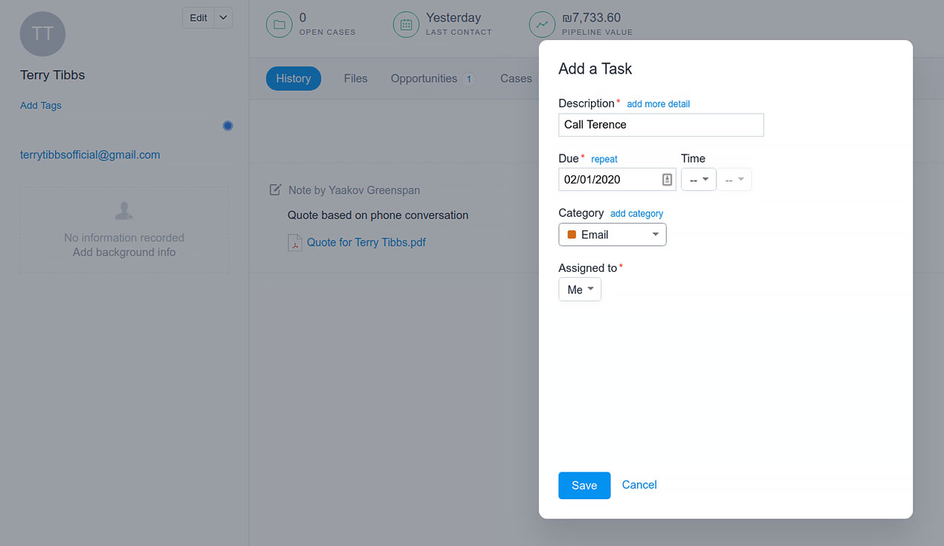This screenshot has height=546, width=944.
Task: Switch to the Files tab
Action: [x=355, y=79]
